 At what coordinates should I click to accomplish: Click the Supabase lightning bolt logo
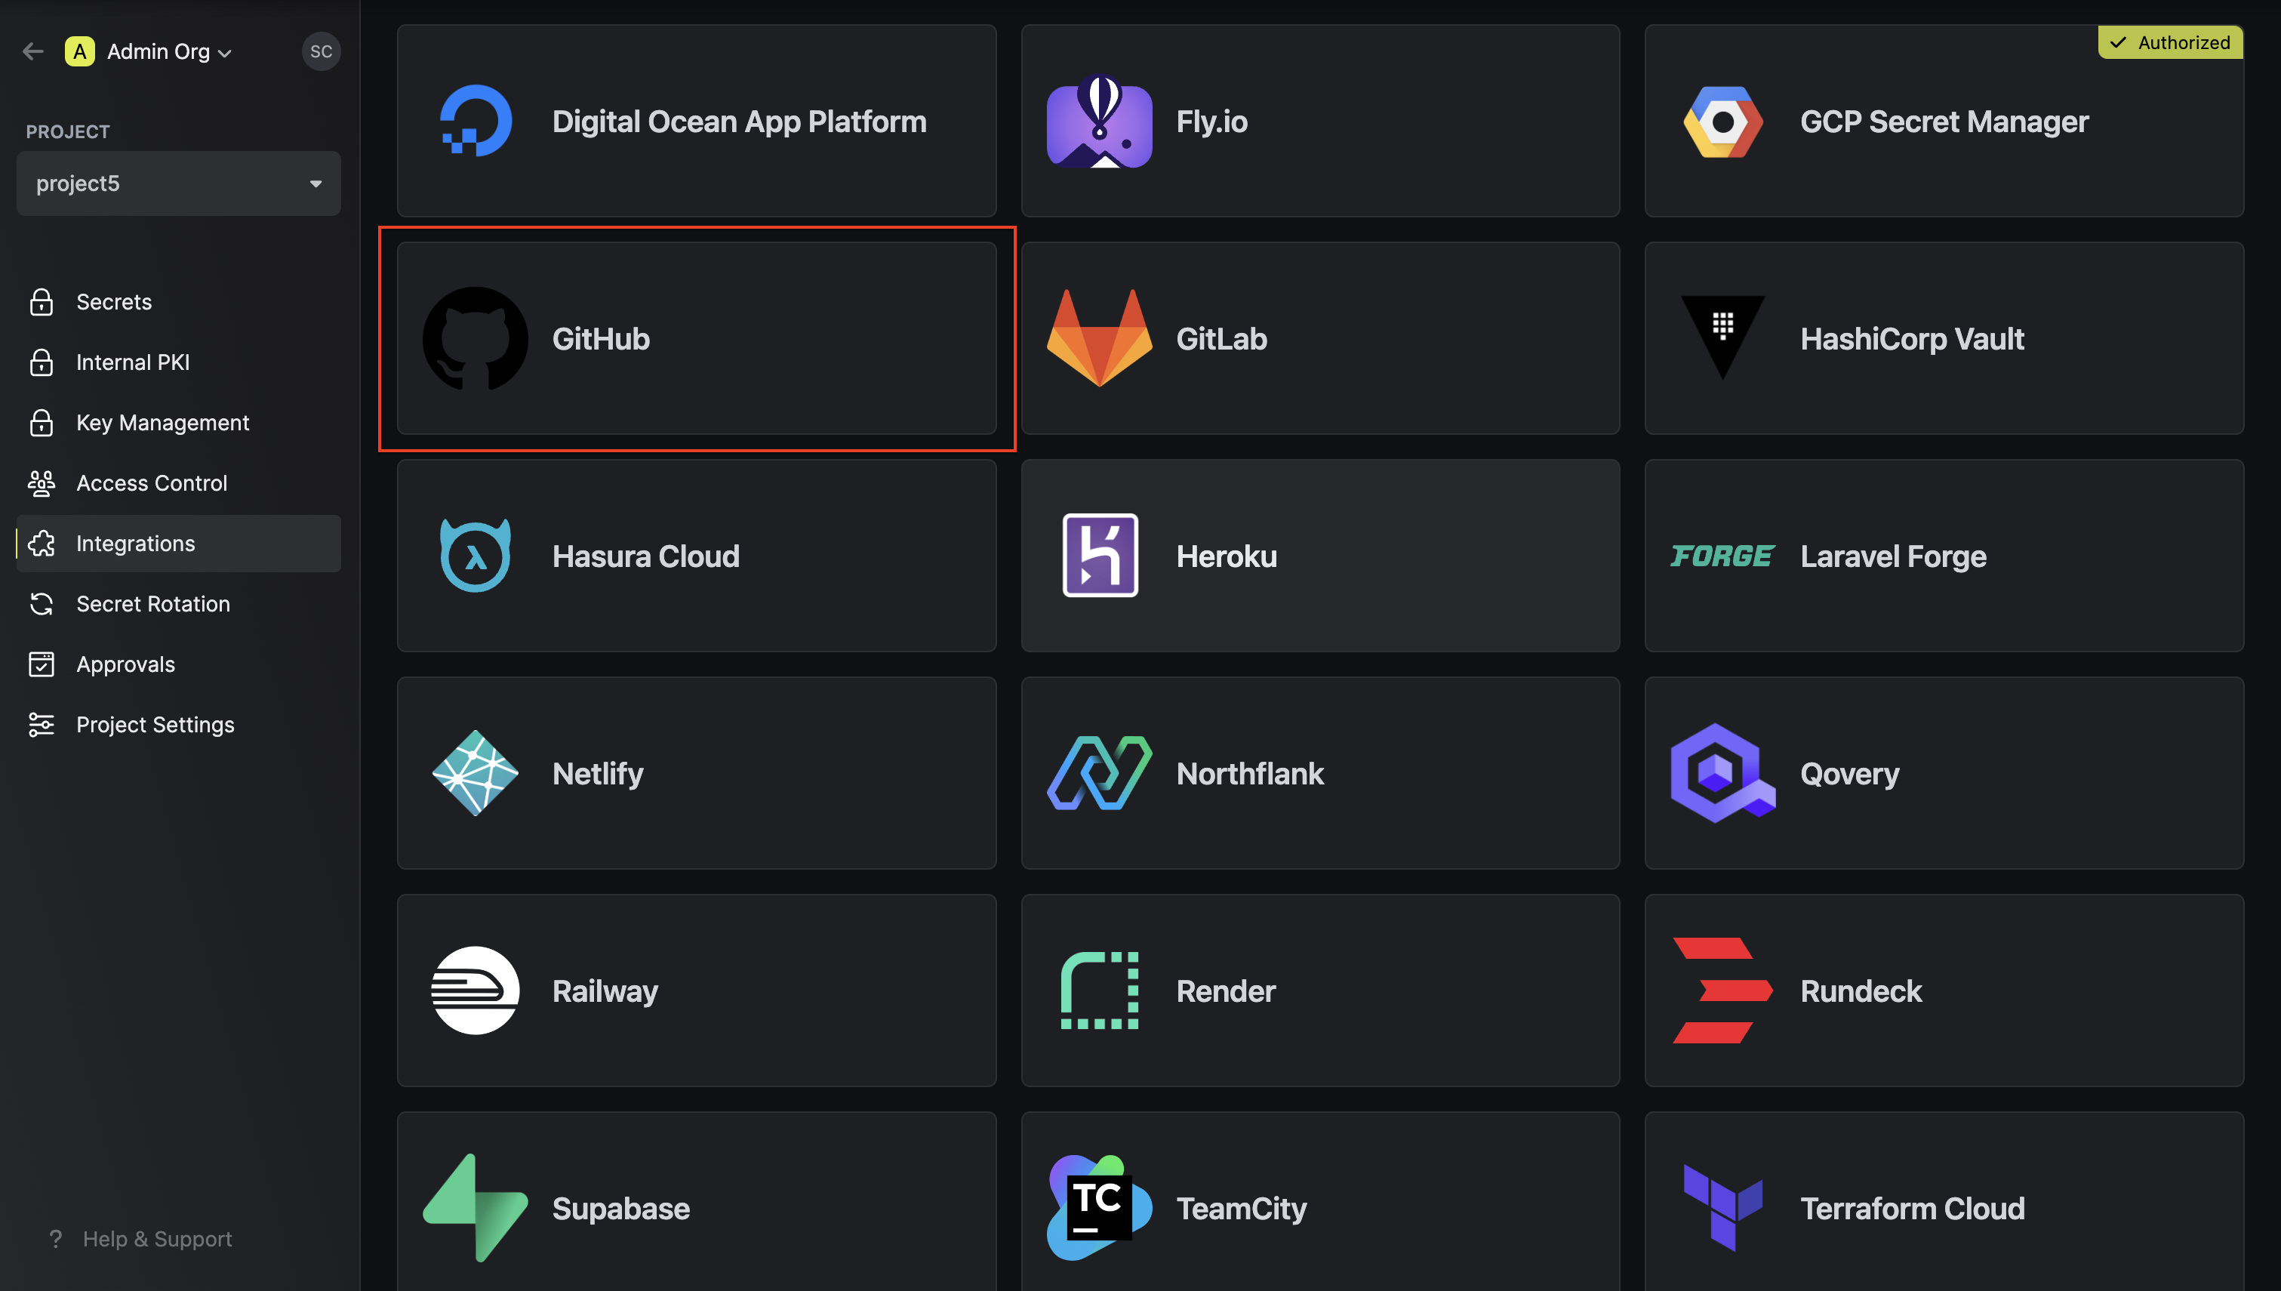[x=476, y=1208]
